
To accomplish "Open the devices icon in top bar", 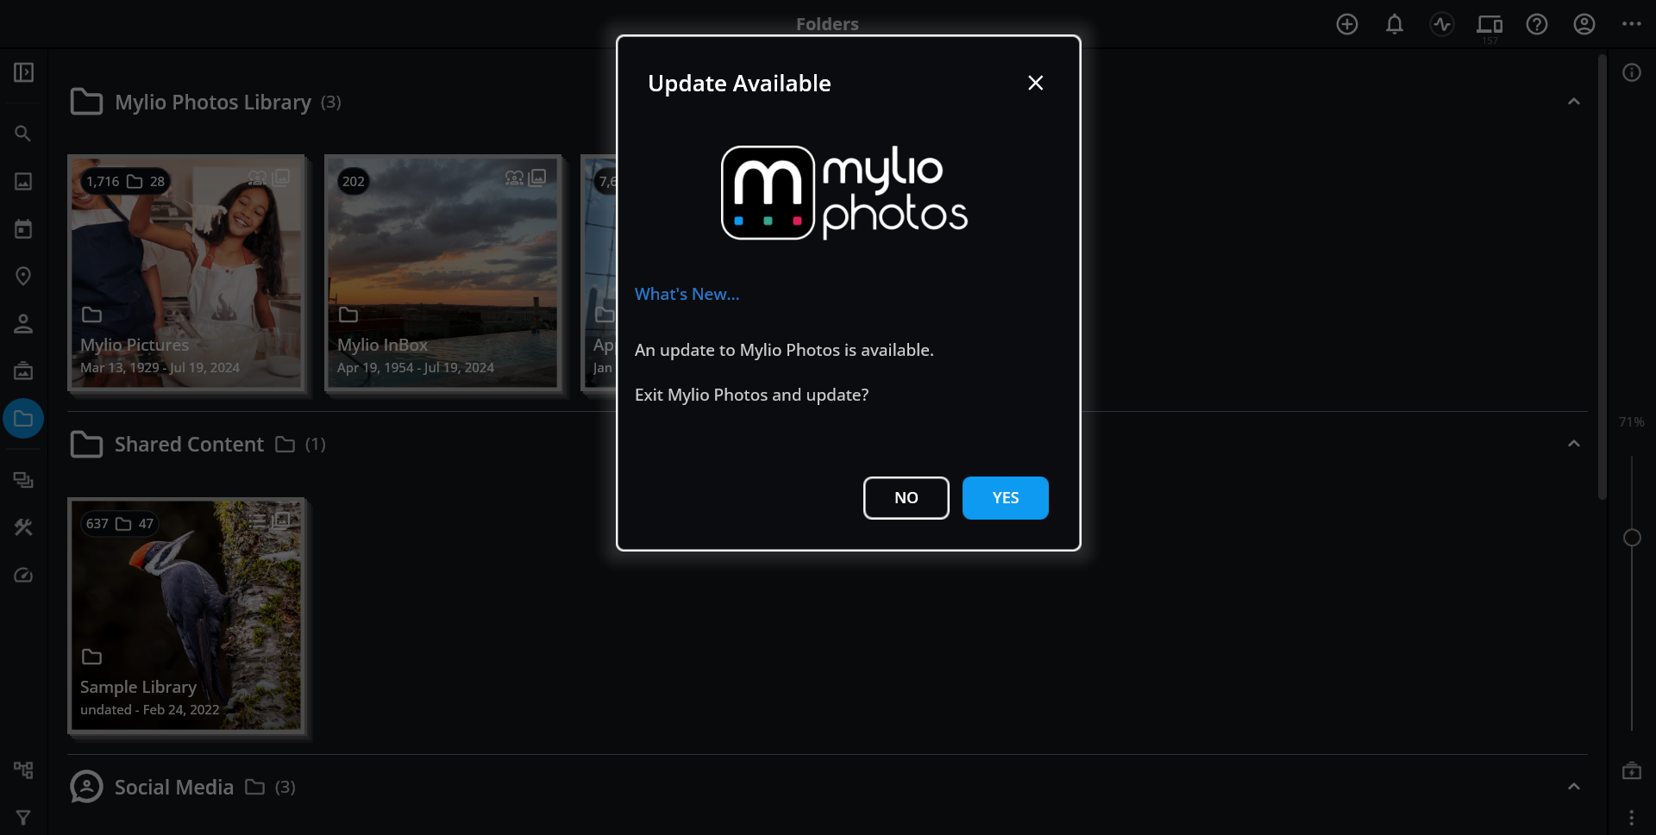I will pyautogui.click(x=1489, y=24).
